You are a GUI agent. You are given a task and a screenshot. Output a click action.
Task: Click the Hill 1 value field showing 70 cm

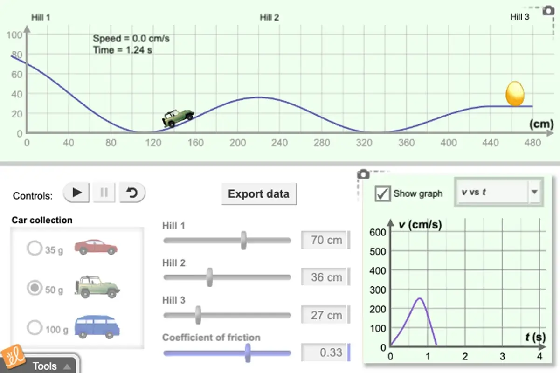[325, 240]
